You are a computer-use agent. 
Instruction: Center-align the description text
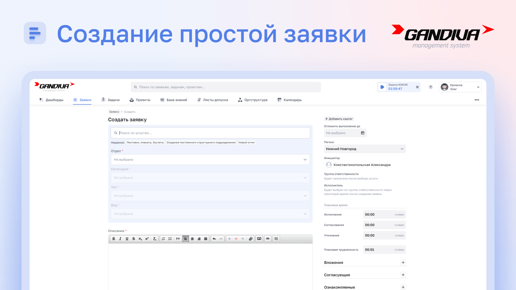(192, 239)
